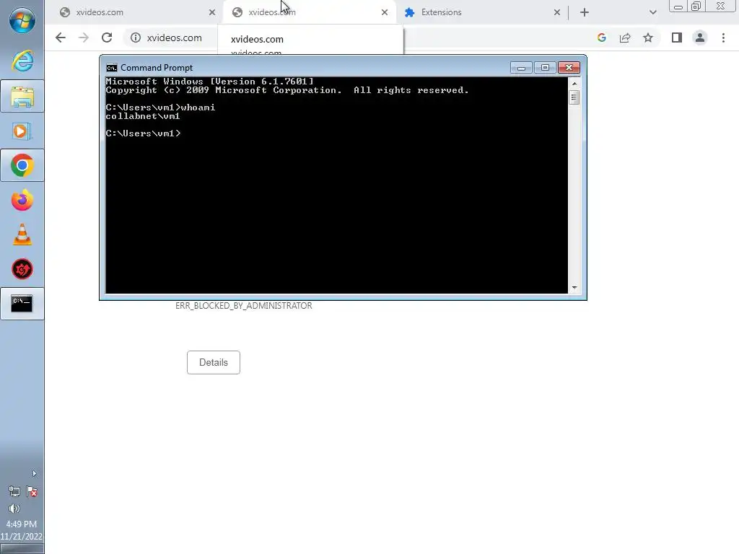Minimize the Command Prompt window

(x=521, y=68)
